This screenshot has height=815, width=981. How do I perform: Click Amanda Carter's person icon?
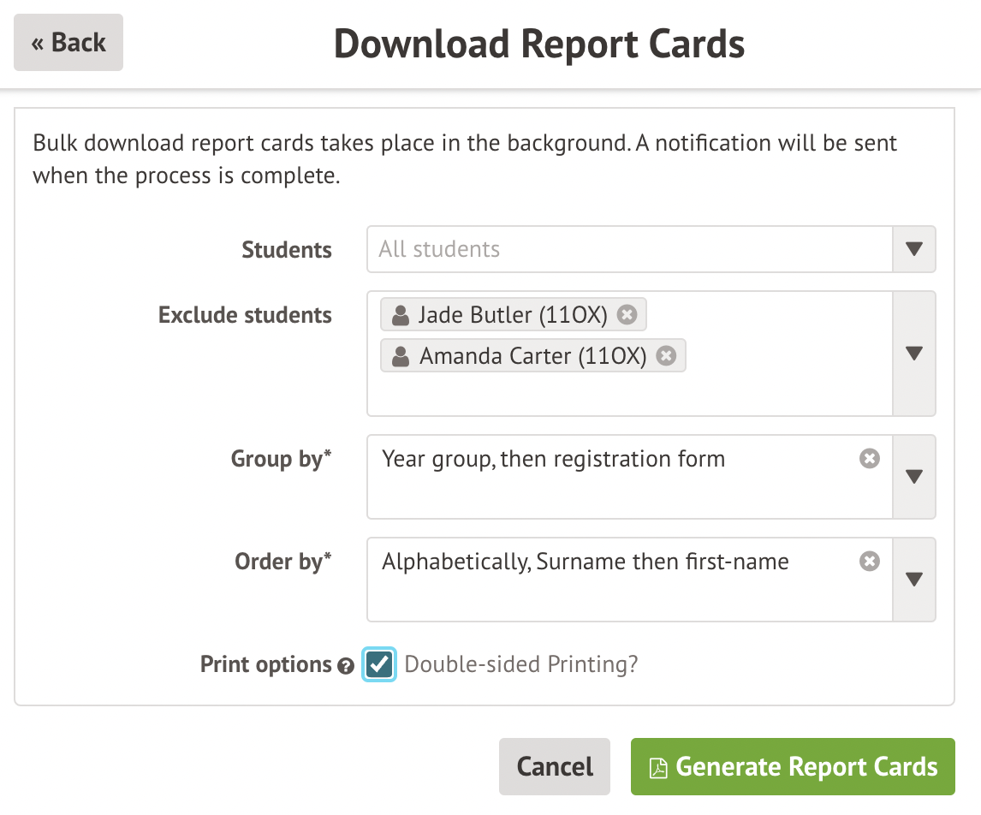399,355
